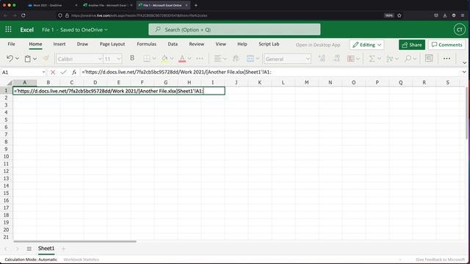Open the font size 11 dropdown

click(119, 59)
